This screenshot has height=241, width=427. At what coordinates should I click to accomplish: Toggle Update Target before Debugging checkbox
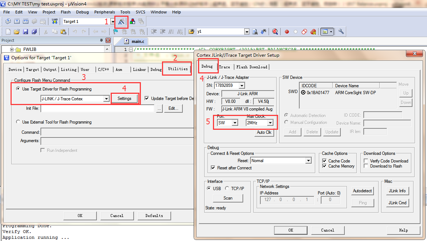(147, 98)
